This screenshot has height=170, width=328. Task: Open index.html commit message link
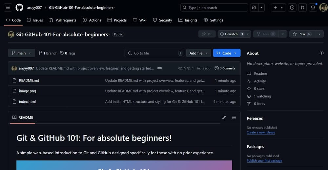tap(155, 102)
